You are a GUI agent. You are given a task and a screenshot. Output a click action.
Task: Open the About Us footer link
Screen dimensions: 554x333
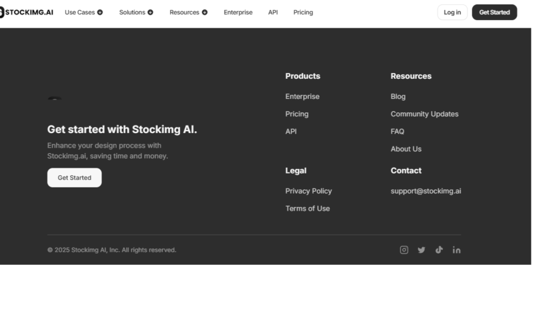(406, 149)
